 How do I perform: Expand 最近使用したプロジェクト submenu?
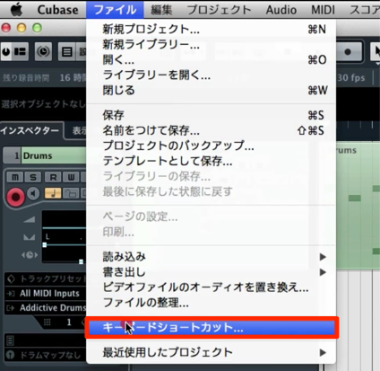click(211, 352)
